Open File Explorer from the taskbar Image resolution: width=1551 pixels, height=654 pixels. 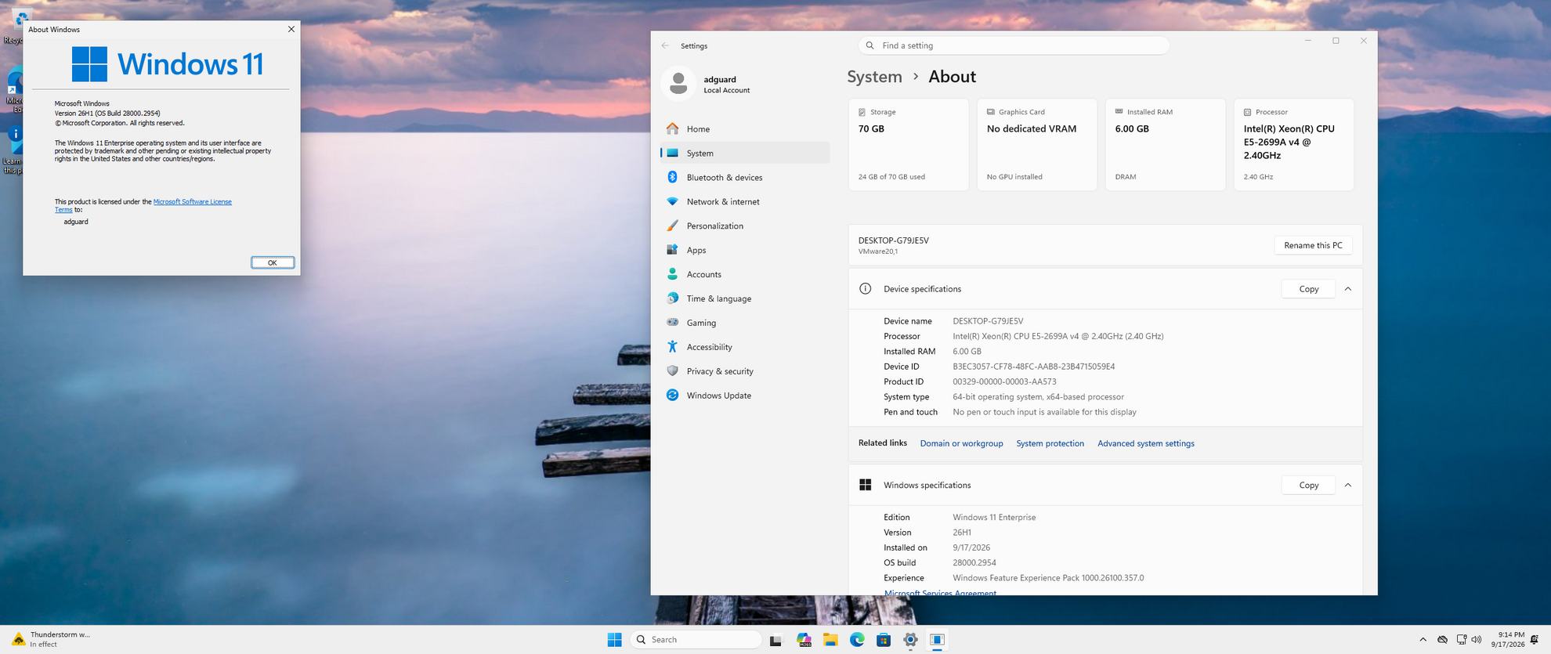point(830,640)
